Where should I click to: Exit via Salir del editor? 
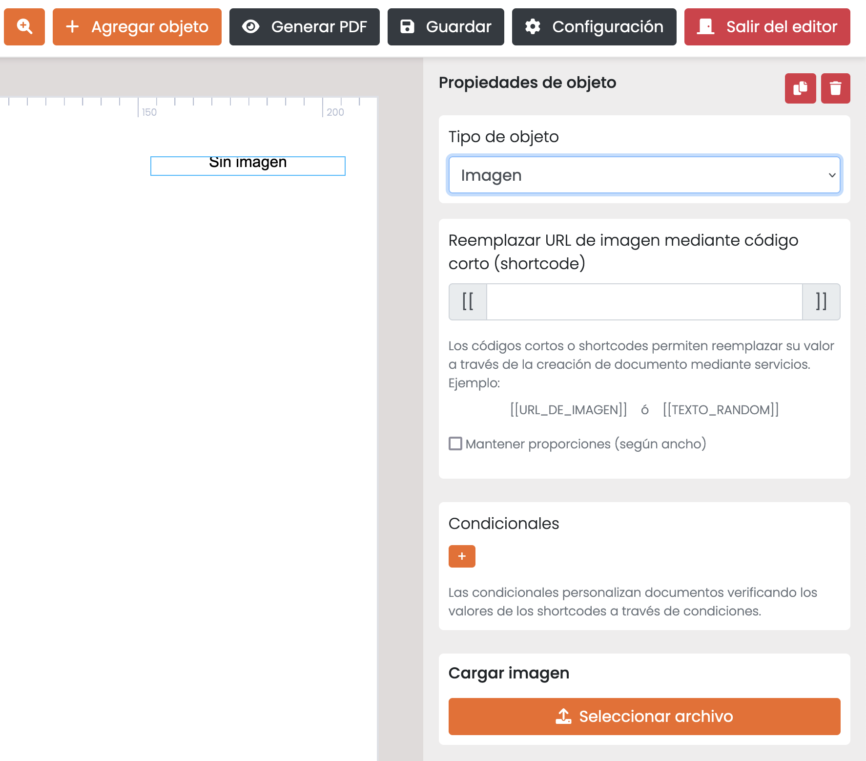pos(767,27)
